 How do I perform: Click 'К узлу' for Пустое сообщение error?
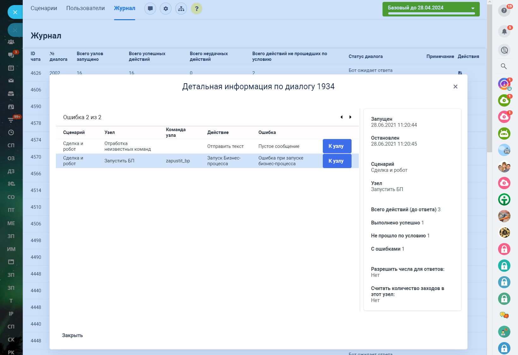coord(337,146)
